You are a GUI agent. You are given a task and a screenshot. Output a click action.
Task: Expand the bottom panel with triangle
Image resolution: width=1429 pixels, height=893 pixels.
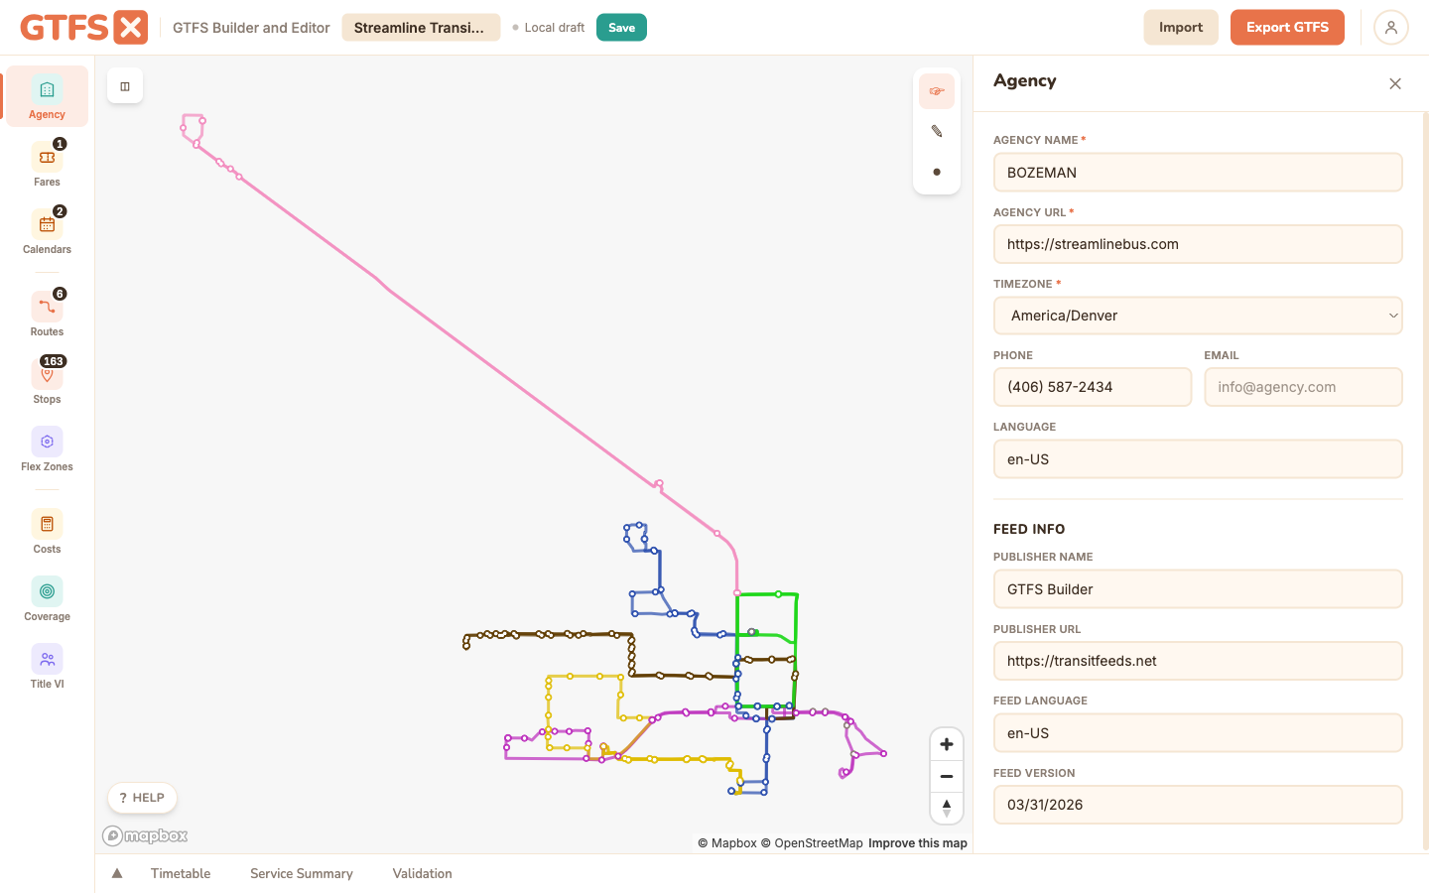tap(117, 873)
